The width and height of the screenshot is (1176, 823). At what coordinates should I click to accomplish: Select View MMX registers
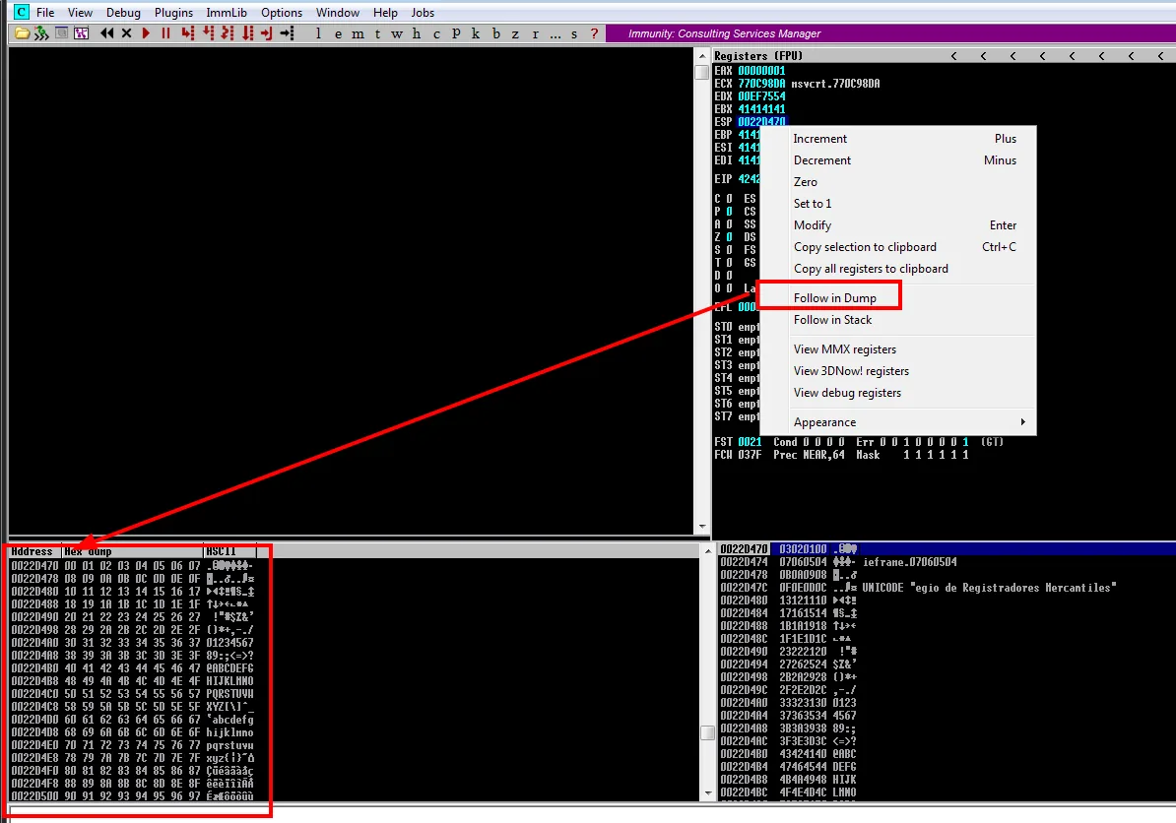point(844,349)
